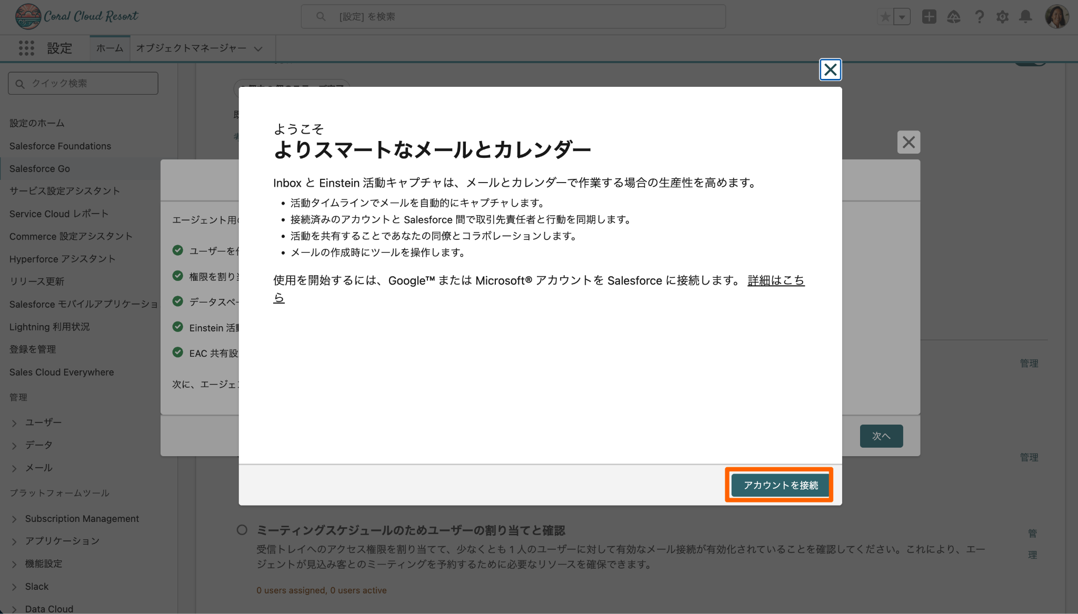1078x614 pixels.
Task: Open the notifications bell icon
Action: pos(1025,17)
